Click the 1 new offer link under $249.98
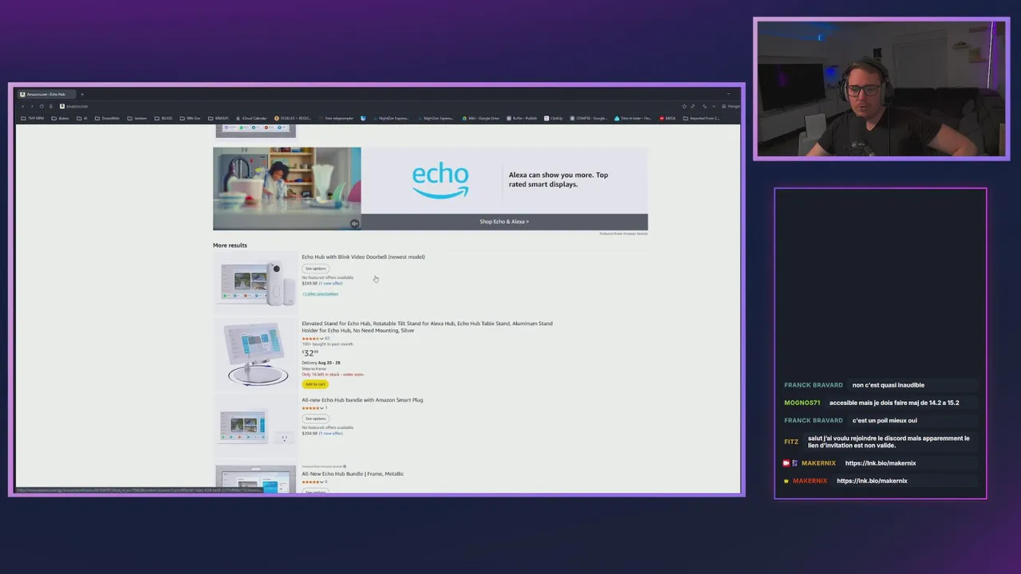Screen dimensions: 1021x574 point(331,283)
